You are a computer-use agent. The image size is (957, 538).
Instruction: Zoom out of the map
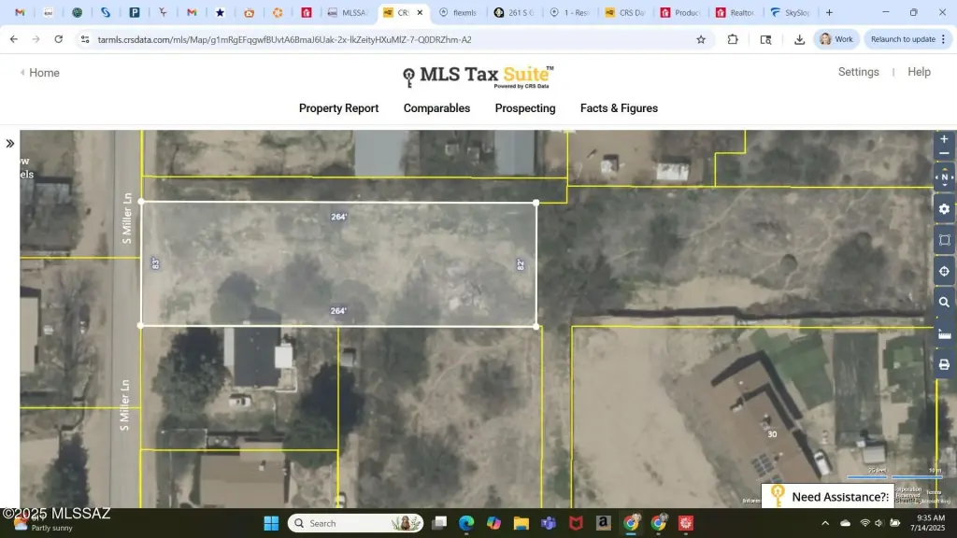tap(944, 154)
